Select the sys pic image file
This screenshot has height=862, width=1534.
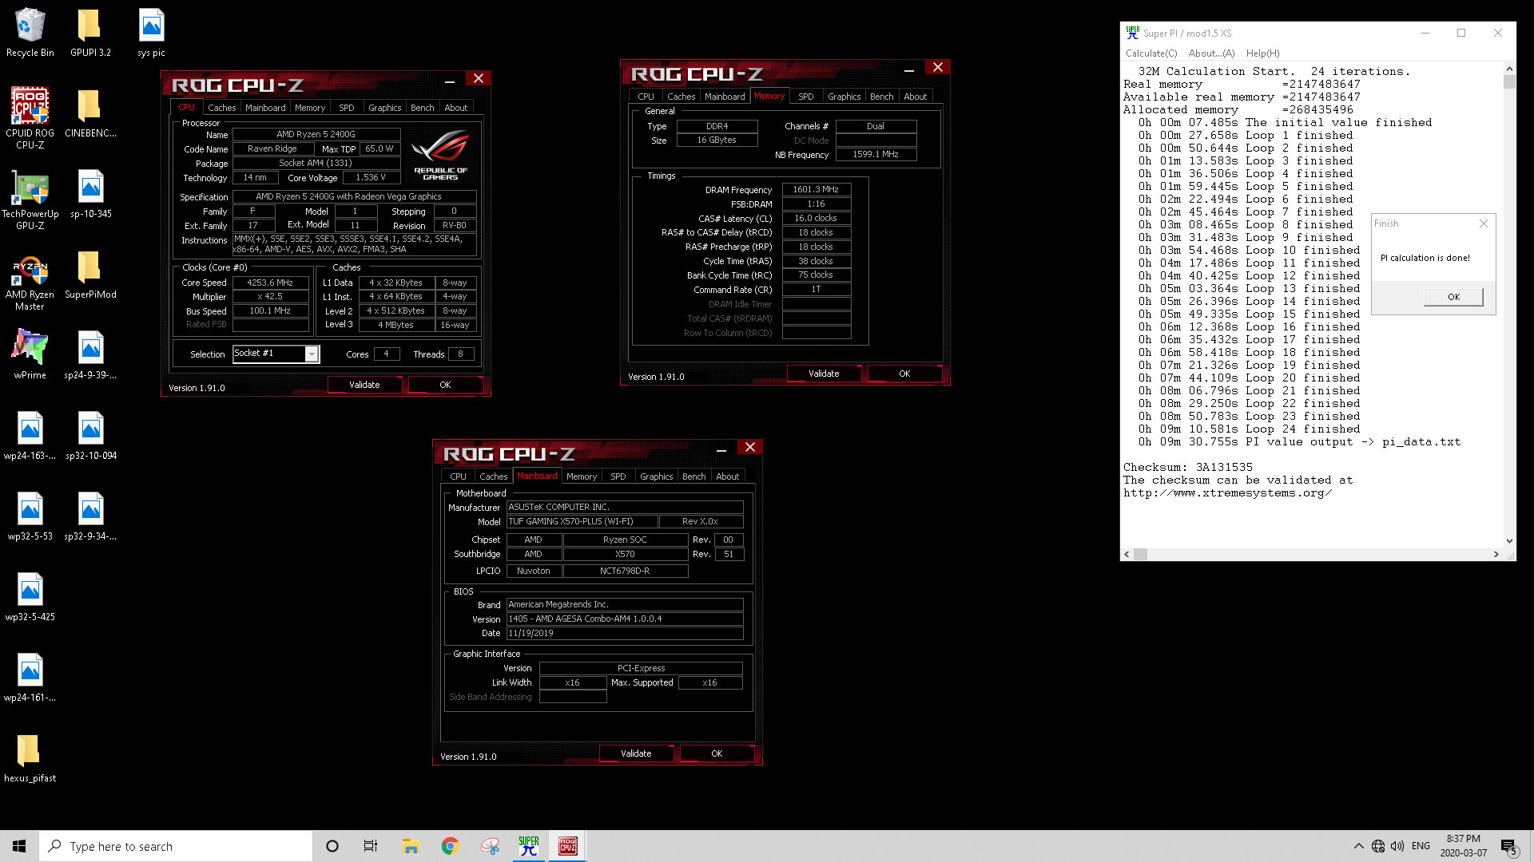coord(151,34)
